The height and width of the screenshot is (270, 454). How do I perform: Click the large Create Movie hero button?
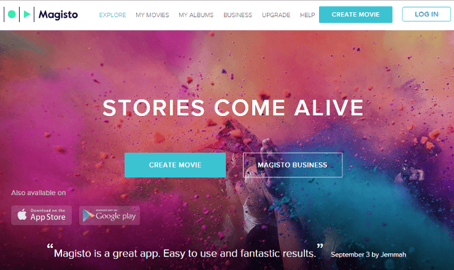point(175,165)
